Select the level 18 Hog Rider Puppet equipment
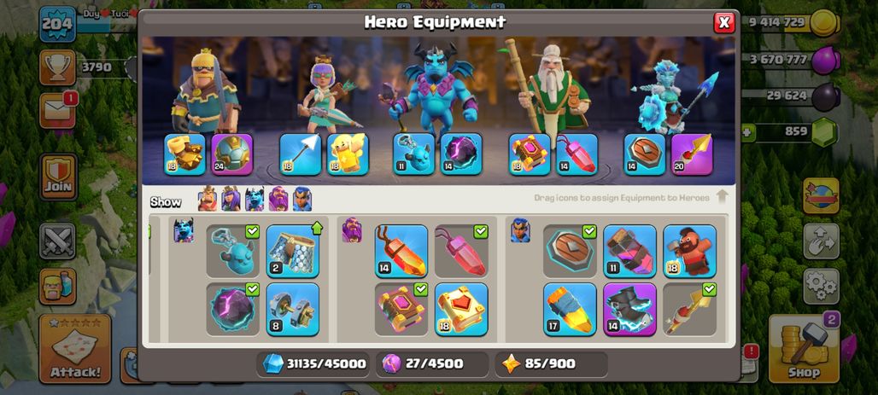 tap(689, 251)
